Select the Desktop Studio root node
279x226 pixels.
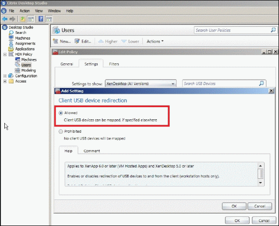(21, 28)
